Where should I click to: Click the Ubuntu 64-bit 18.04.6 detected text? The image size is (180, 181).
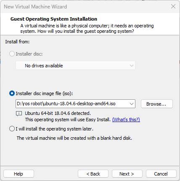point(58,113)
